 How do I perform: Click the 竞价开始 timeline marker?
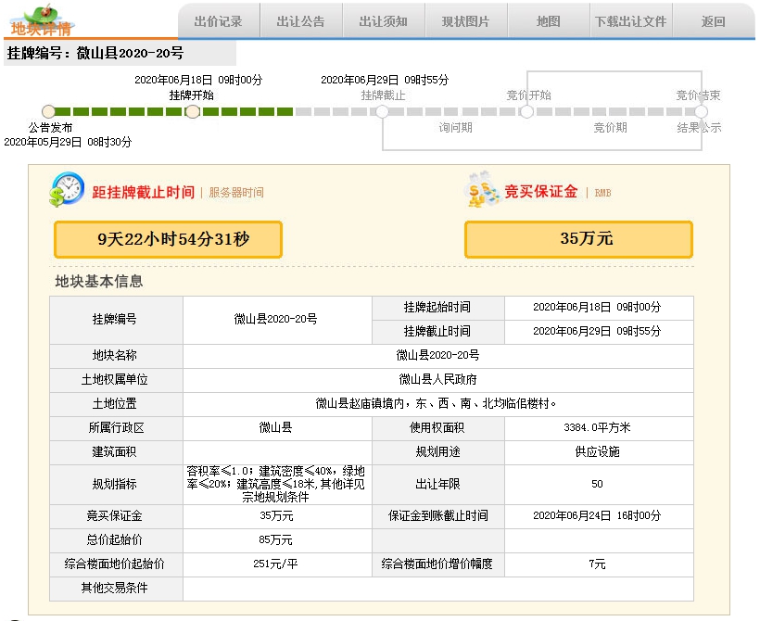[526, 111]
